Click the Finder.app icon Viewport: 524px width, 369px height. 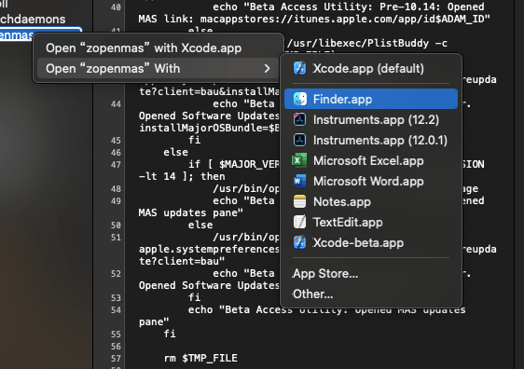pos(300,99)
